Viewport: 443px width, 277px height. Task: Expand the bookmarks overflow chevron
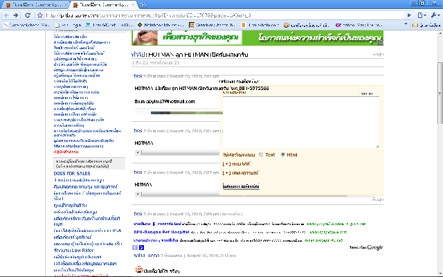[406, 25]
